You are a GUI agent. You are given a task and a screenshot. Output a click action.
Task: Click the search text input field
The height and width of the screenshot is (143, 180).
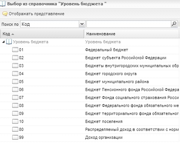(129, 24)
